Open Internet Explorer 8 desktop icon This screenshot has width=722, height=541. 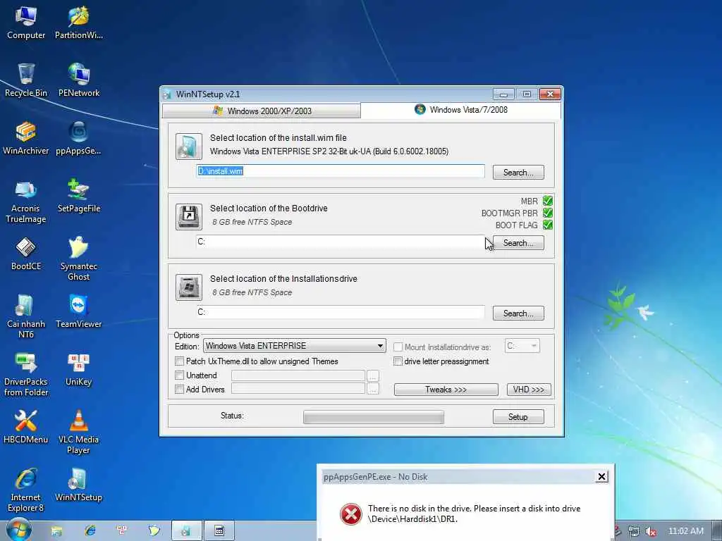coord(26,490)
